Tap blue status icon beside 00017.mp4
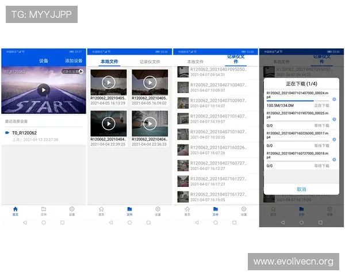 334,139
